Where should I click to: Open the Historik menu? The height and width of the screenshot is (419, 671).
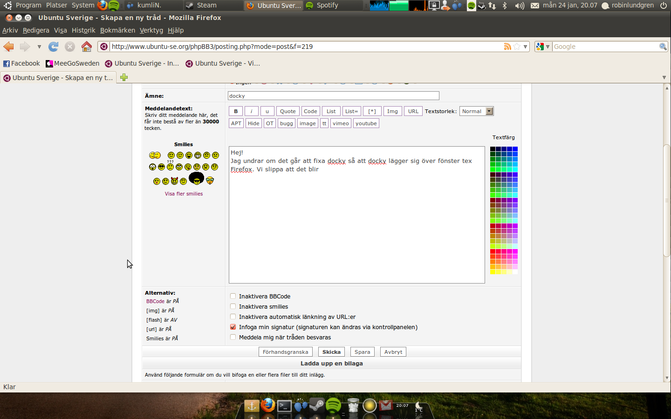(83, 30)
